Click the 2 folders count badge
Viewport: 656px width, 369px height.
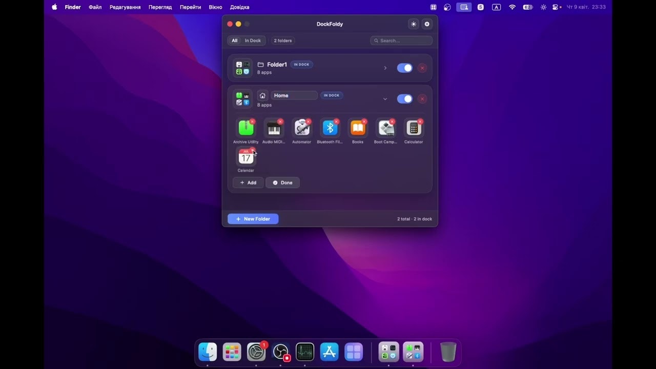point(283,40)
